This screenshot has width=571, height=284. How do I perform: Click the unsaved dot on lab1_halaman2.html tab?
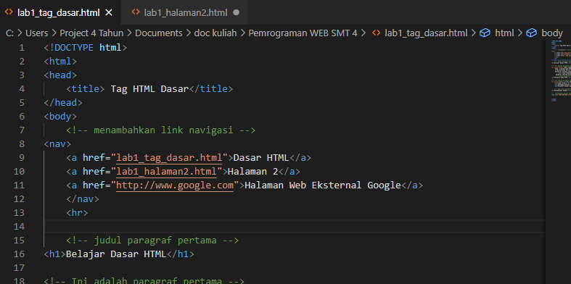click(x=236, y=13)
